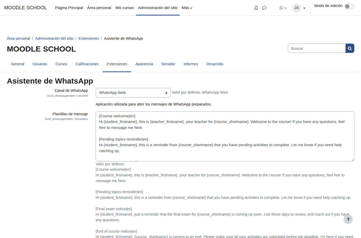Image resolution: width=361 pixels, height=238 pixels.
Task: Open the help question mark button
Action: (x=348, y=219)
